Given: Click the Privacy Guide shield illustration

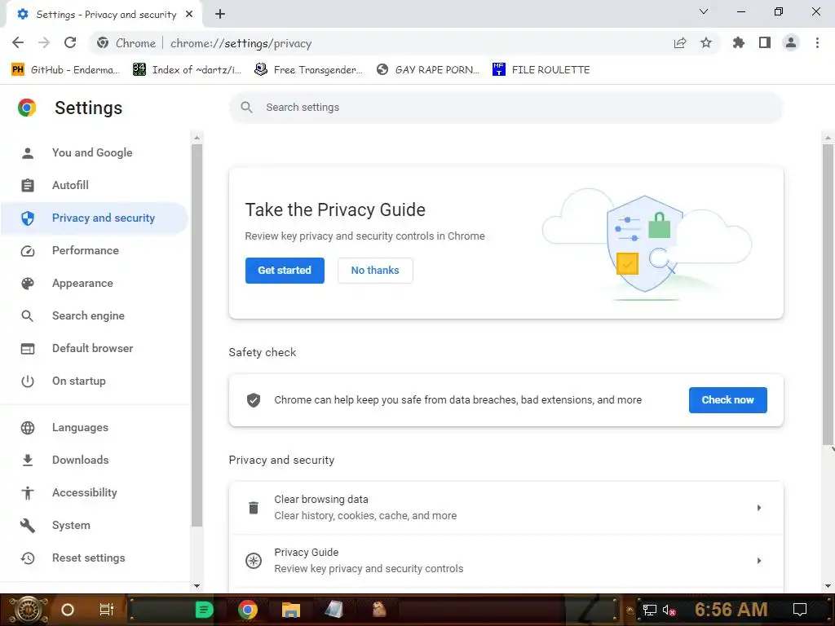Looking at the screenshot, I should pos(645,244).
